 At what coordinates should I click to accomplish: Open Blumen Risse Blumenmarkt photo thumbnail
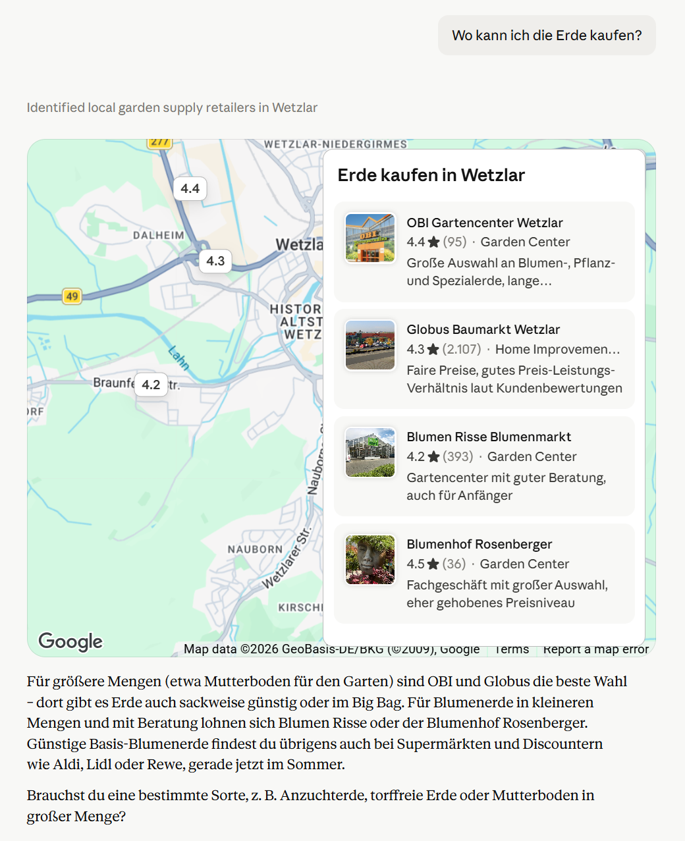click(x=370, y=452)
